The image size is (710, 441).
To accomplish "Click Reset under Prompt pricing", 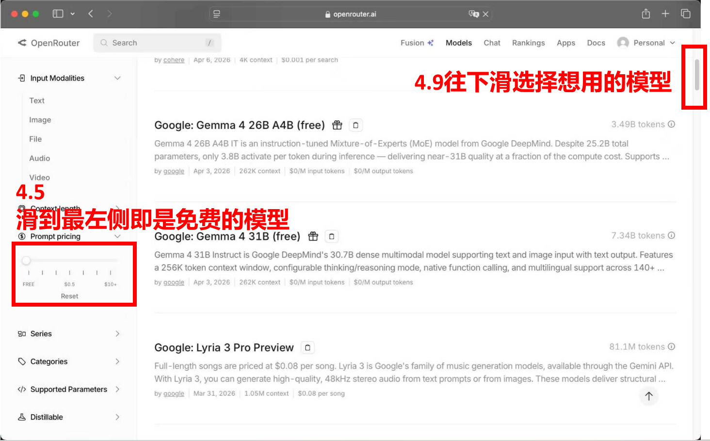I will pos(69,296).
